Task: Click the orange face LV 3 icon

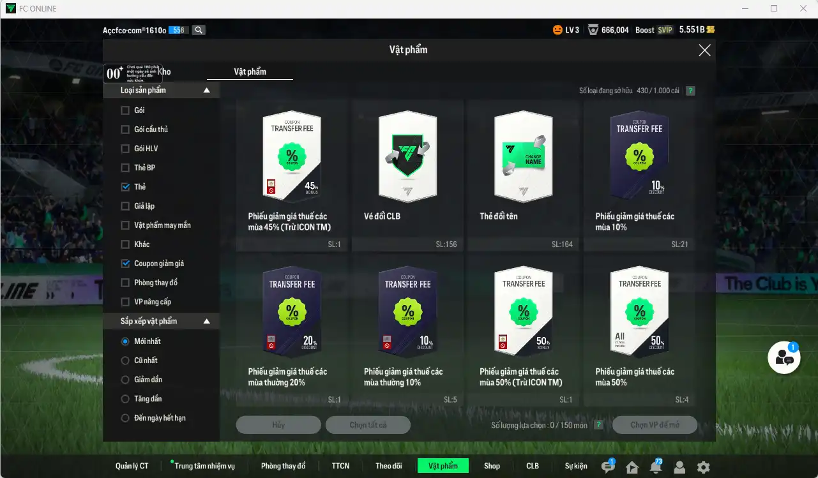Action: tap(557, 30)
